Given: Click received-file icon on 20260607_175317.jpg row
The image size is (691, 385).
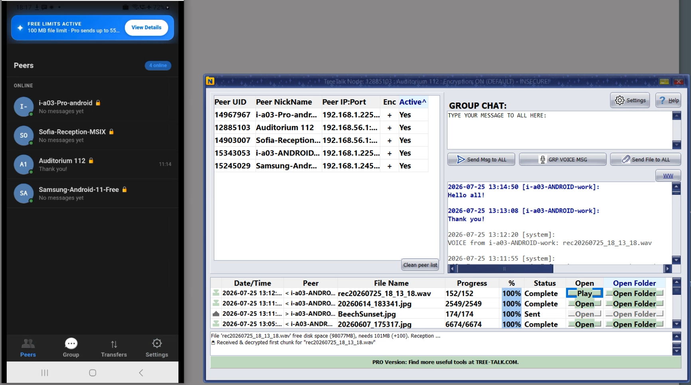Looking at the screenshot, I should pos(216,324).
